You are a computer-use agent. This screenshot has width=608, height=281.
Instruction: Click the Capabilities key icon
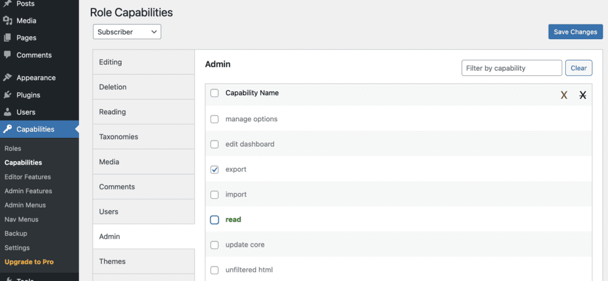tap(7, 129)
